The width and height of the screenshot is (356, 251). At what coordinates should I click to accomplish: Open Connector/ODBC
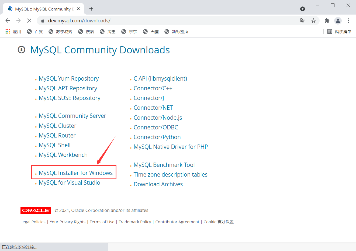tap(156, 127)
